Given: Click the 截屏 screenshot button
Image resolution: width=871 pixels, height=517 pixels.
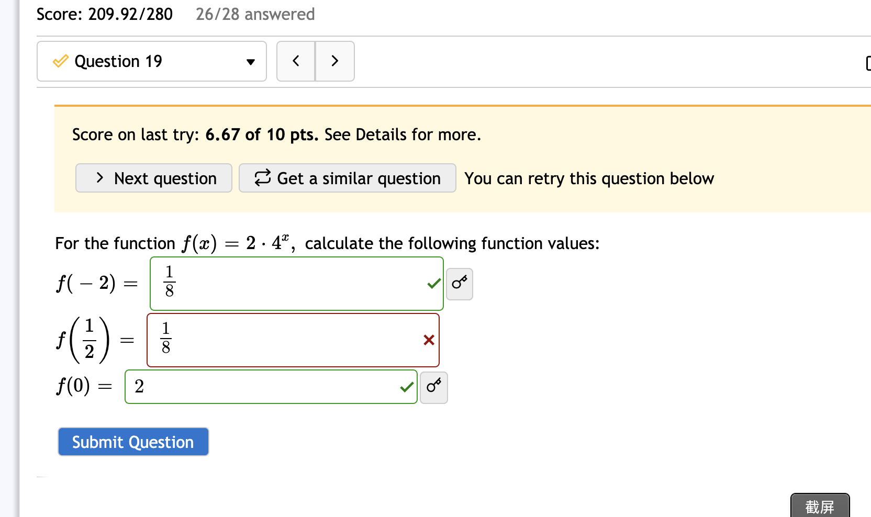Looking at the screenshot, I should (x=820, y=507).
